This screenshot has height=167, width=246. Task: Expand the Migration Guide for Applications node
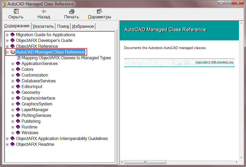pos(7,35)
